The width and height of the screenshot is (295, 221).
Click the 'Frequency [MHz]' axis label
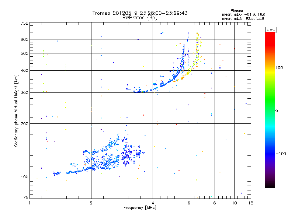click(x=140, y=208)
